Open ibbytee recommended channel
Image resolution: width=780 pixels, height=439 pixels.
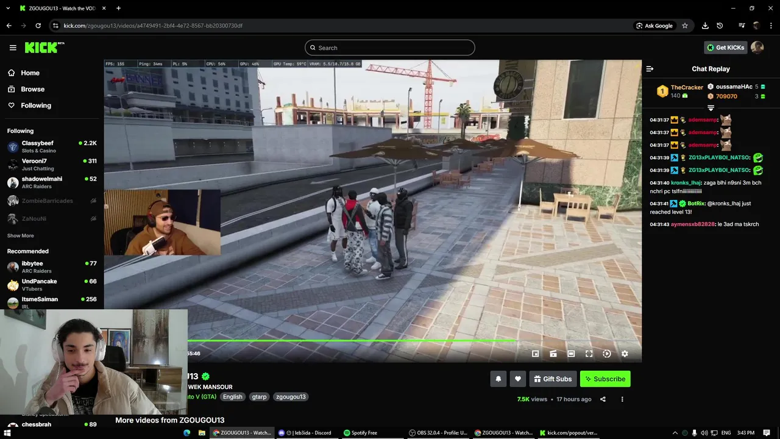click(x=52, y=266)
